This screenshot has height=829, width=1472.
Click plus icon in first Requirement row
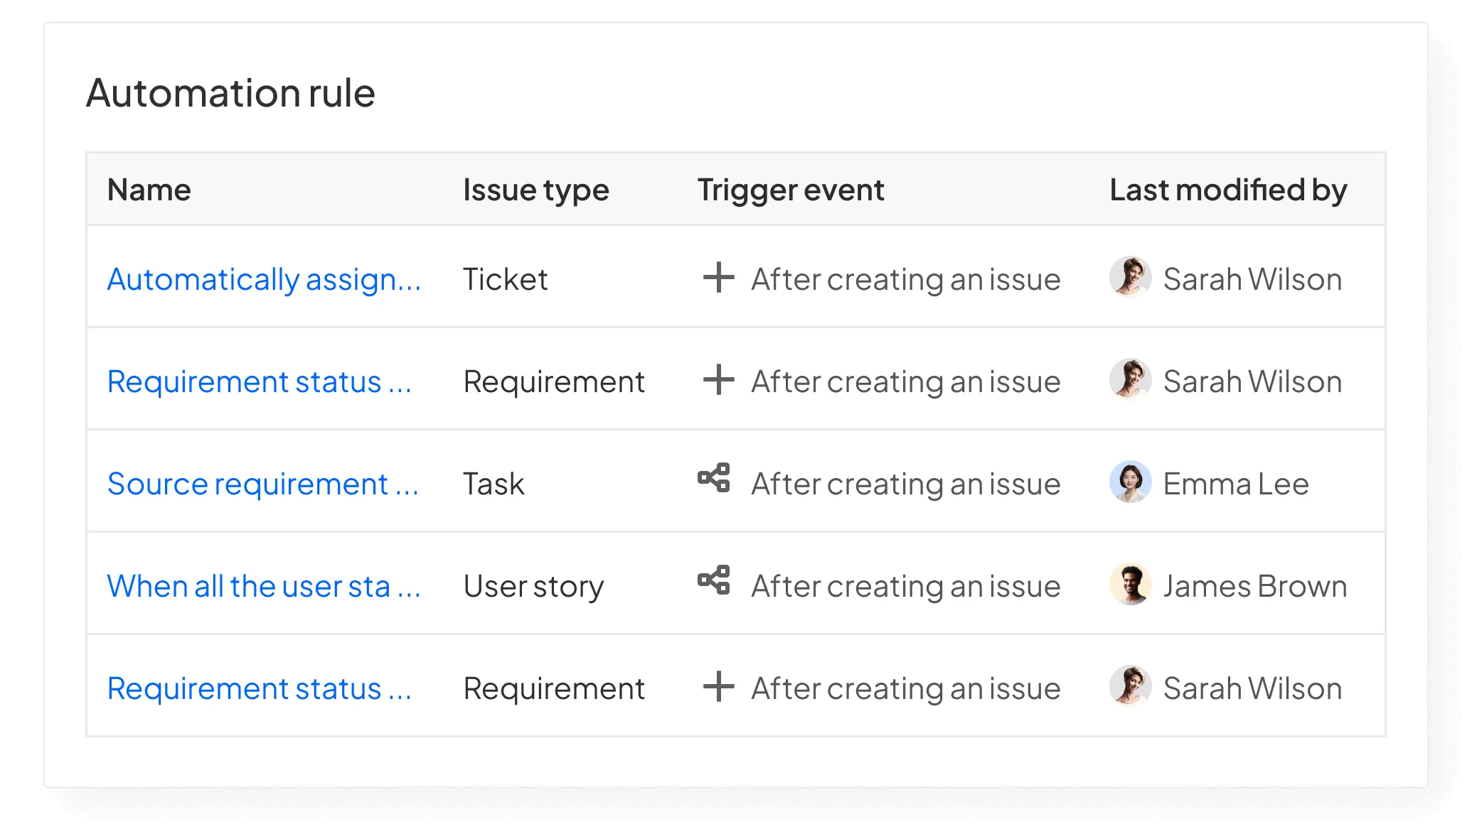718,380
